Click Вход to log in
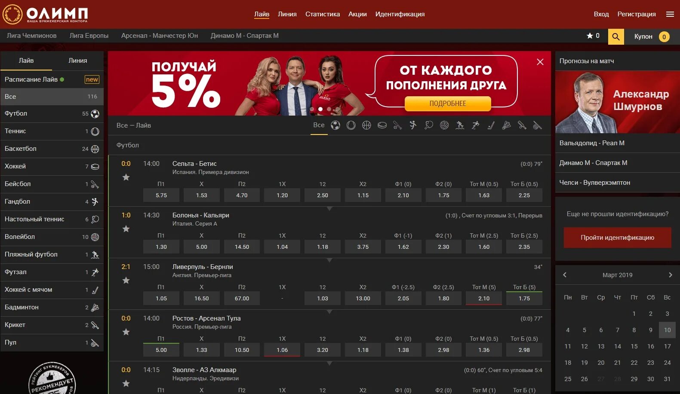The width and height of the screenshot is (680, 394). [x=601, y=14]
